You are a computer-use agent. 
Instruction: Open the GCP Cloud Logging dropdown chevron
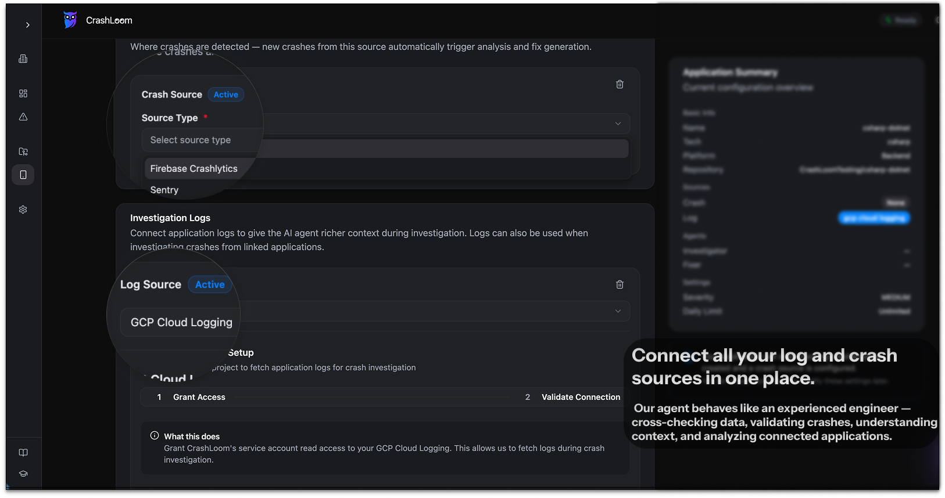(x=618, y=311)
